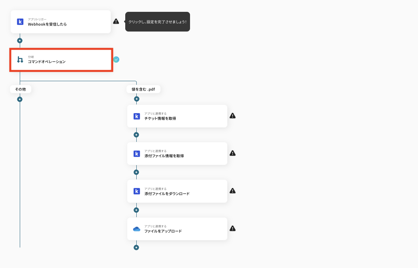Add a step below チケット情報を取得
Viewport: 418px width, 268px height.
(x=136, y=135)
